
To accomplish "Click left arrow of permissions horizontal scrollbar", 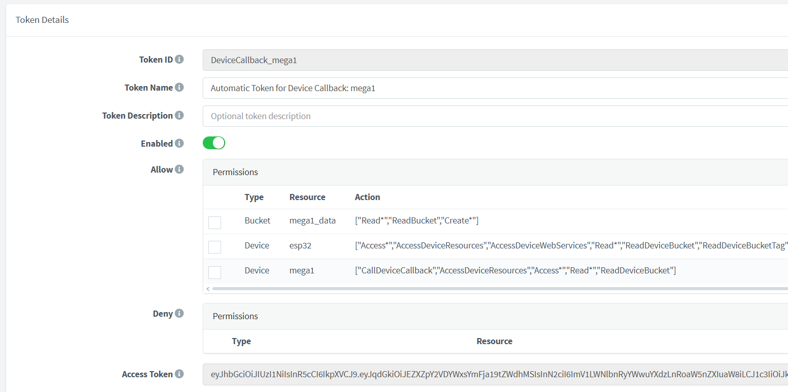I will [208, 289].
